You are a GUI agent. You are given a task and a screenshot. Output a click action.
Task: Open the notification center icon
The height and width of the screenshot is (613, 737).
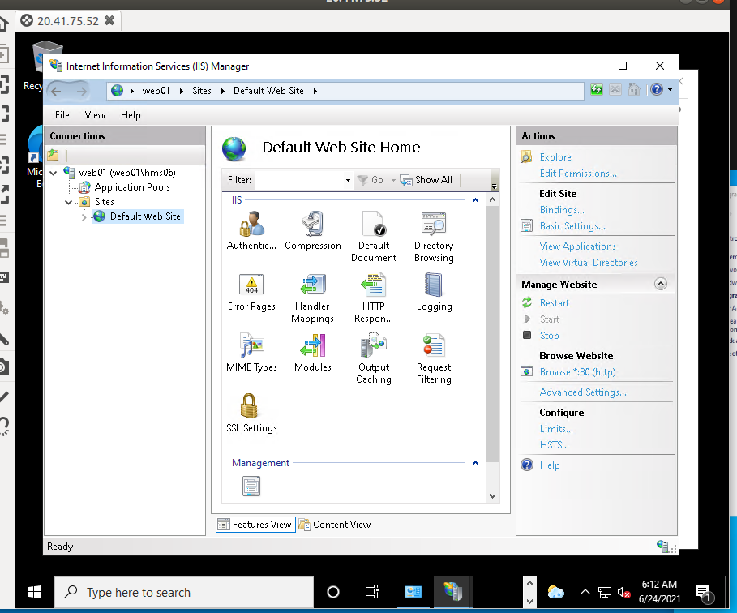tap(704, 594)
